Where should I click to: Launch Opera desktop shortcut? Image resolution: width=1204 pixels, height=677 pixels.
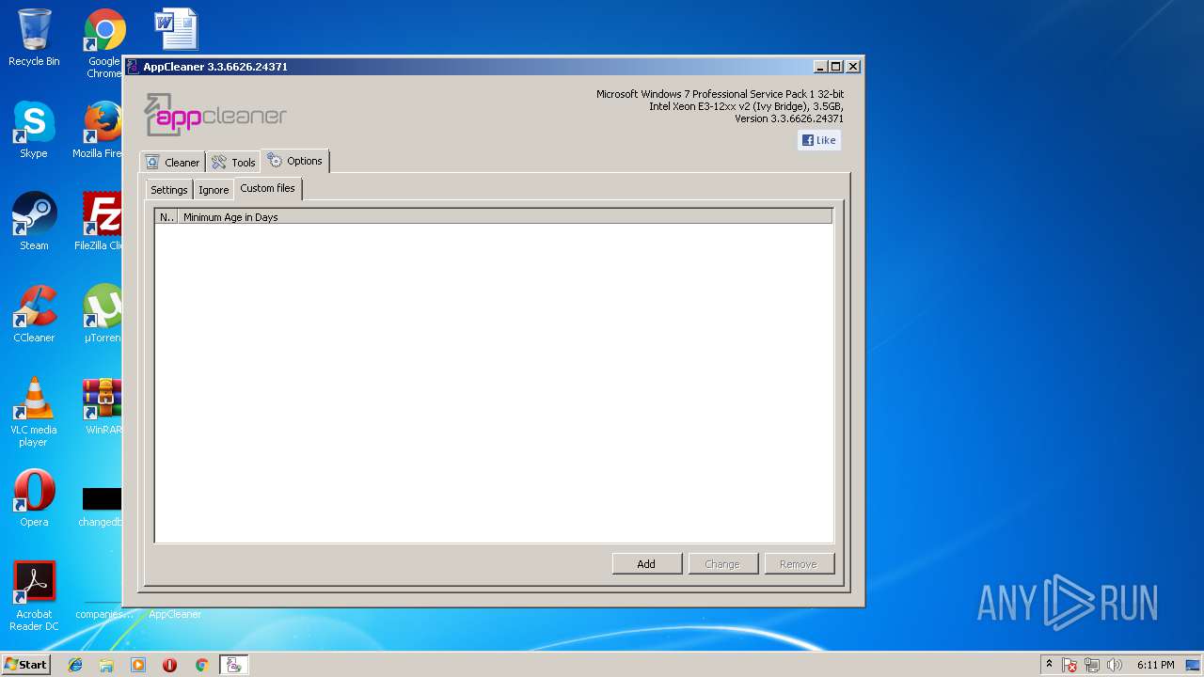pyautogui.click(x=34, y=498)
